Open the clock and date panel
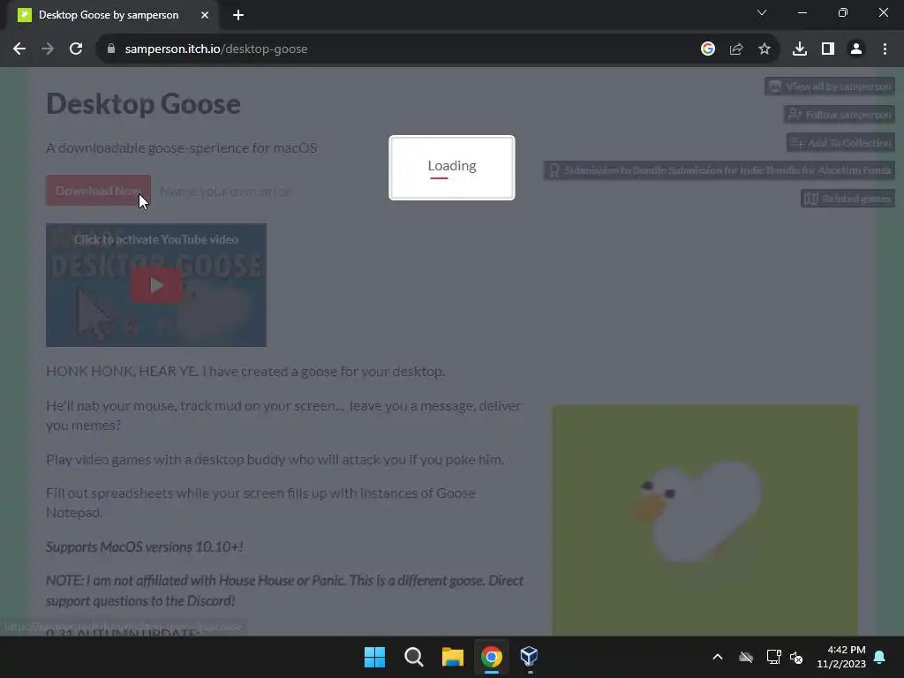This screenshot has width=904, height=678. coord(841,657)
